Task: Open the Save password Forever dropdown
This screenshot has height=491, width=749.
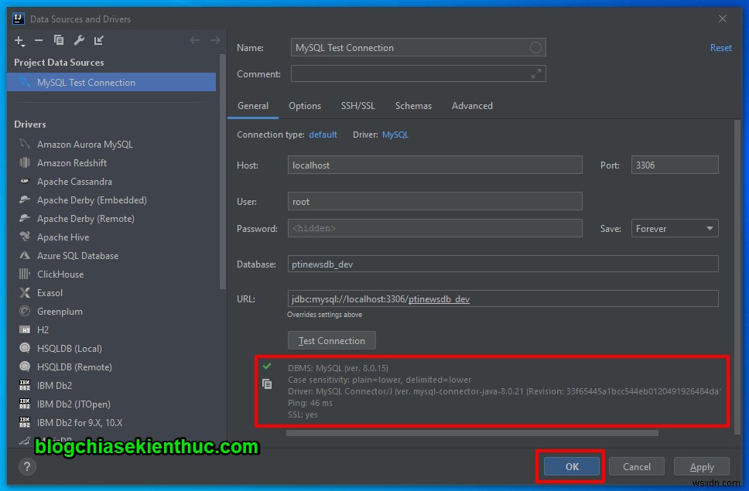Action: coord(674,228)
